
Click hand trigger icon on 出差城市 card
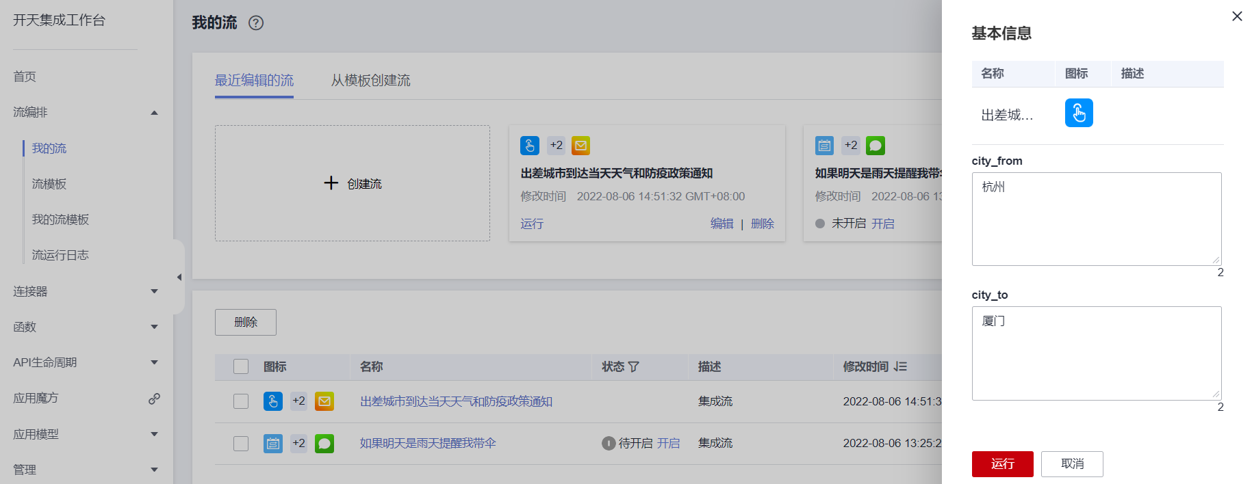click(x=530, y=146)
